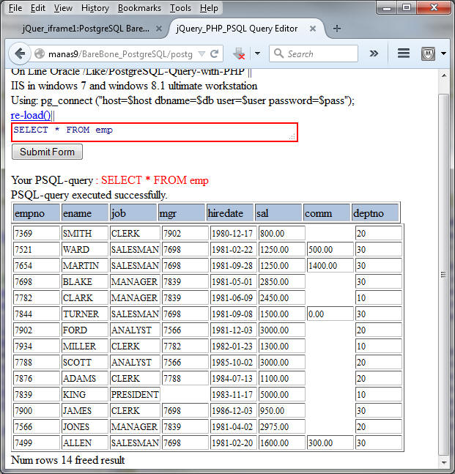The image size is (455, 474).
Task: Open the URL history dropdown arrow
Action: coord(200,53)
